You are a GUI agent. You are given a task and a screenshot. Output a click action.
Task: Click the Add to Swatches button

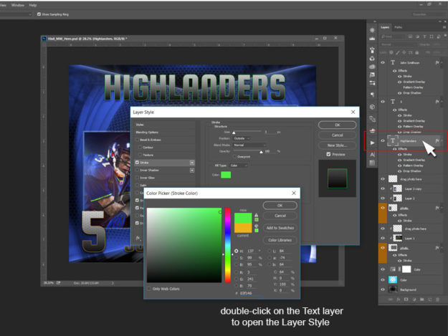click(x=280, y=227)
